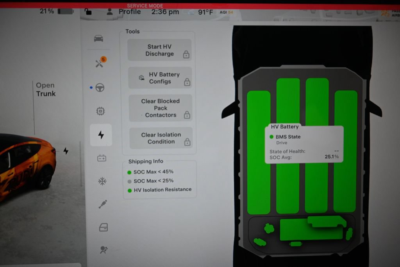This screenshot has width=400, height=267.
Task: Tap the SERVICE MODE banner
Action: (x=145, y=5)
